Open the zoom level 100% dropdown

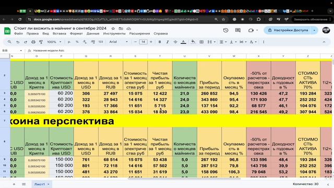click(x=54, y=42)
